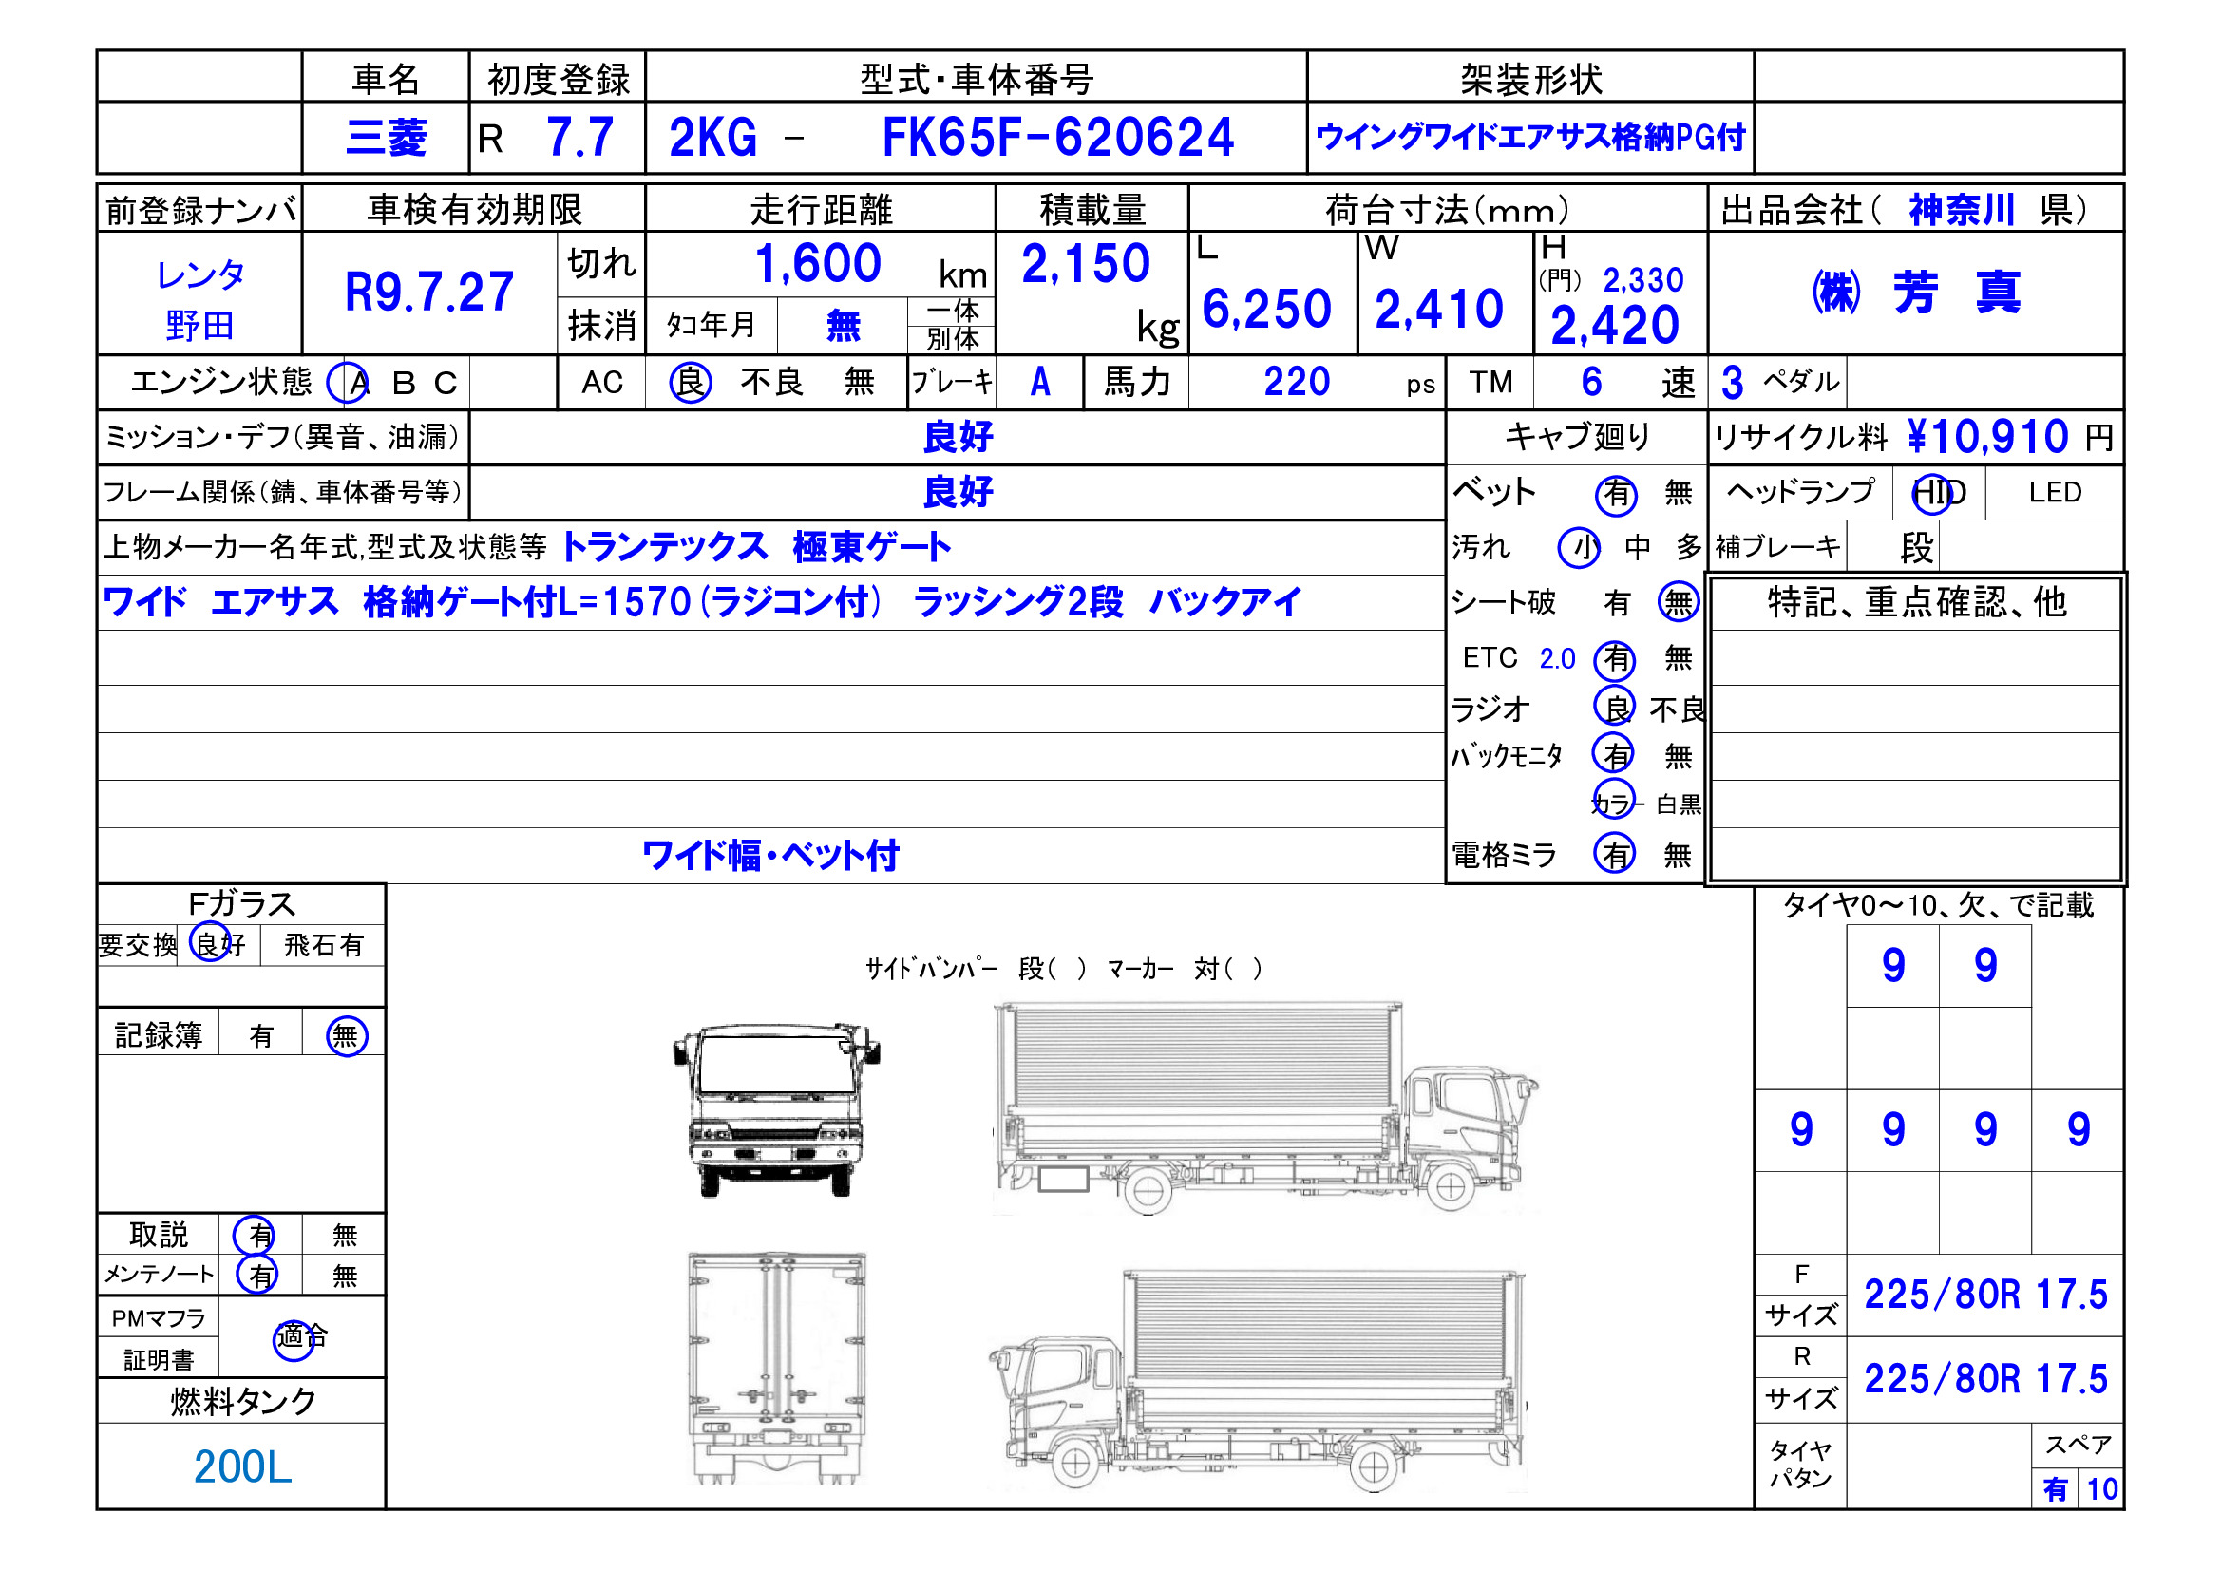Click circled 有 in ベット row
Screen dimensions: 2221x1570
pyautogui.click(x=1616, y=495)
